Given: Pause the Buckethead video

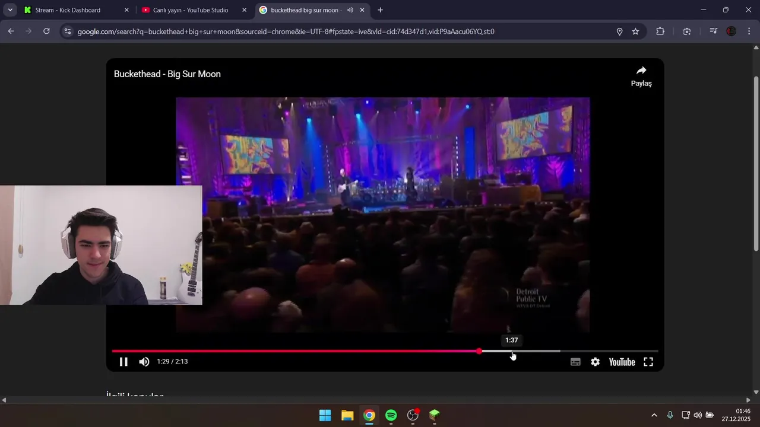Looking at the screenshot, I should tap(123, 362).
